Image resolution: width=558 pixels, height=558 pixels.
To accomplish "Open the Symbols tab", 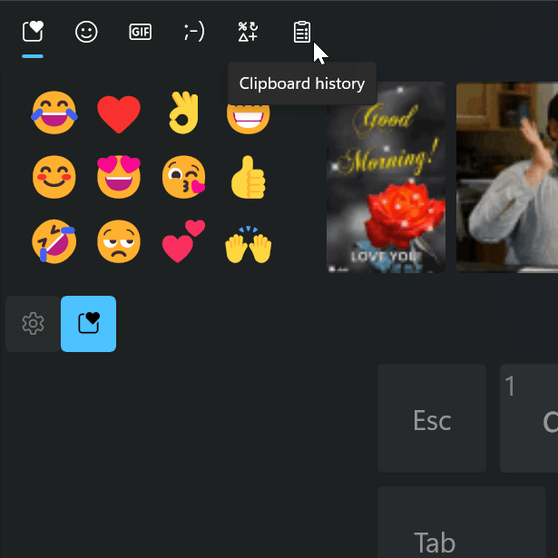I will 248,32.
